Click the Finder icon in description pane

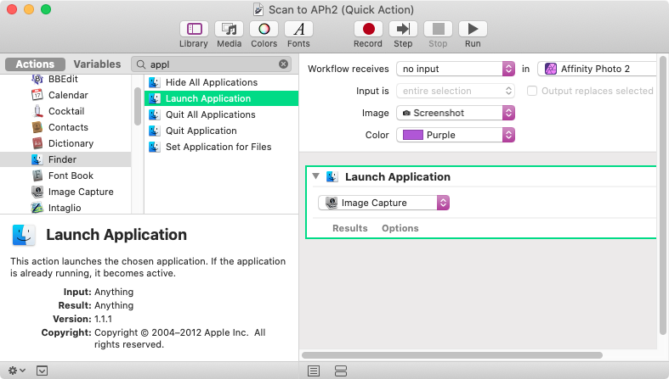pyautogui.click(x=24, y=235)
